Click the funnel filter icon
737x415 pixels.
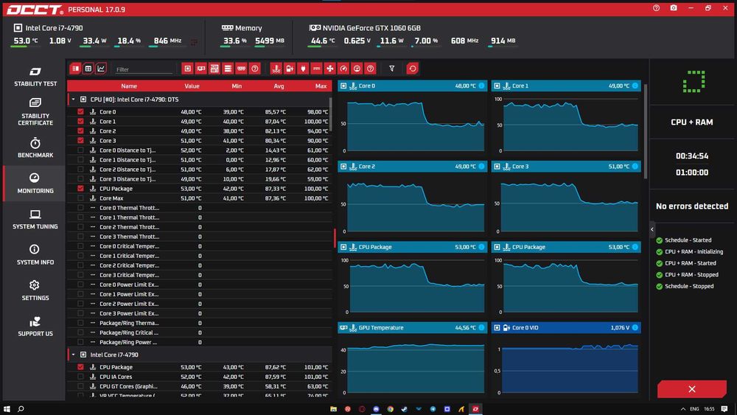[x=391, y=69]
